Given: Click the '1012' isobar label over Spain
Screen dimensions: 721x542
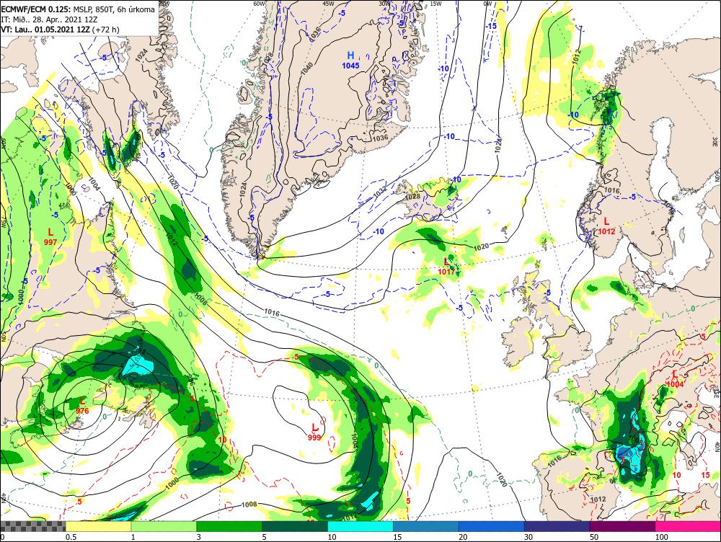Looking at the screenshot, I should click(x=598, y=499).
